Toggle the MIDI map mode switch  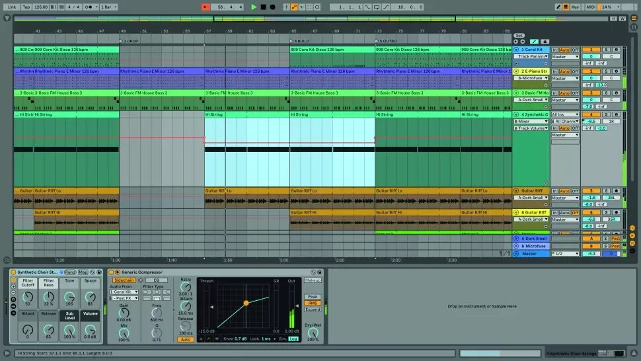click(x=591, y=7)
